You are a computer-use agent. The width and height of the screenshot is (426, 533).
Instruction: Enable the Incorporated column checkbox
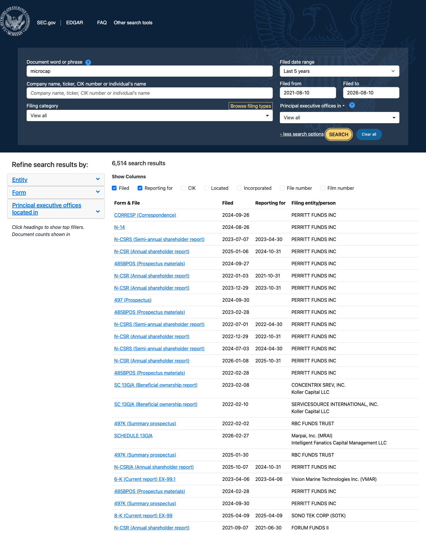coord(239,188)
